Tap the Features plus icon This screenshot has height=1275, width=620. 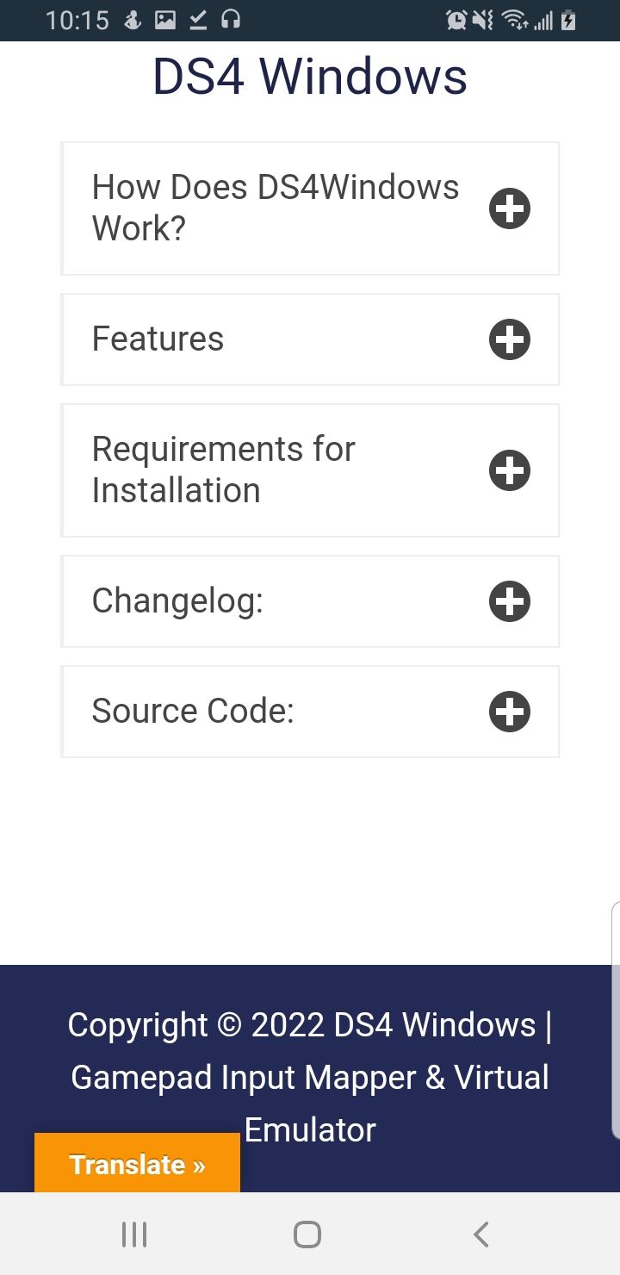tap(510, 339)
